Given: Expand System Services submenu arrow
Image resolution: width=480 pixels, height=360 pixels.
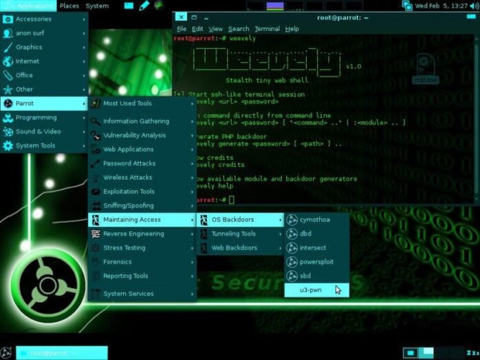Looking at the screenshot, I should point(192,294).
